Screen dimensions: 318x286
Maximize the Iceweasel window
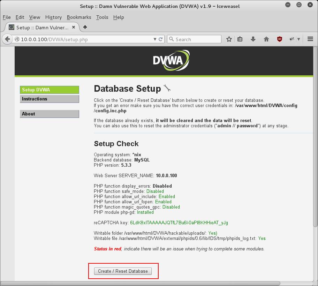coord(299,5)
